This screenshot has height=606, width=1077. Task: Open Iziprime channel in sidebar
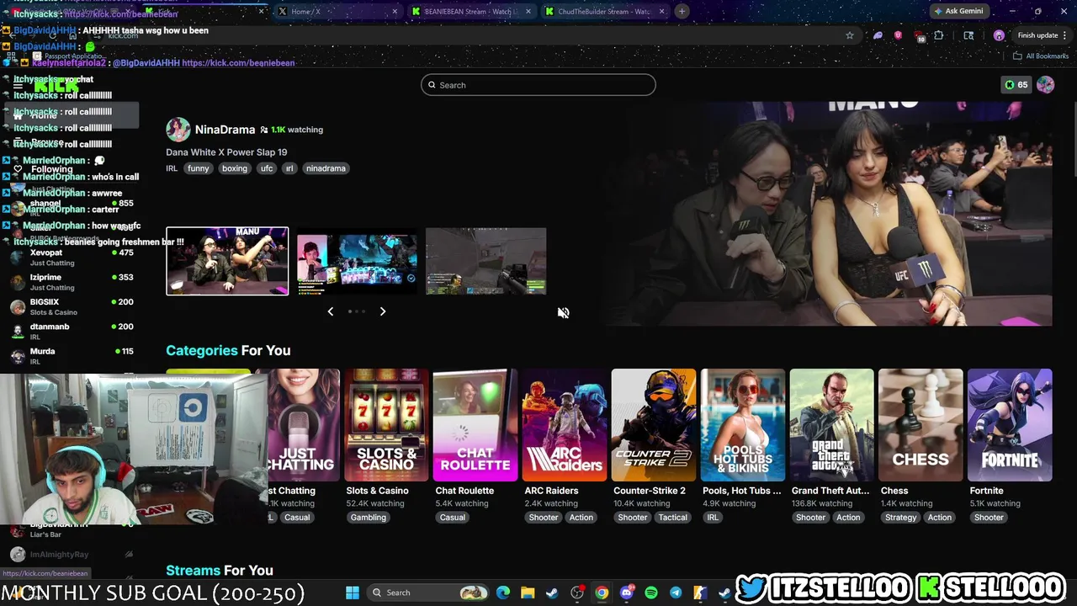[72, 282]
